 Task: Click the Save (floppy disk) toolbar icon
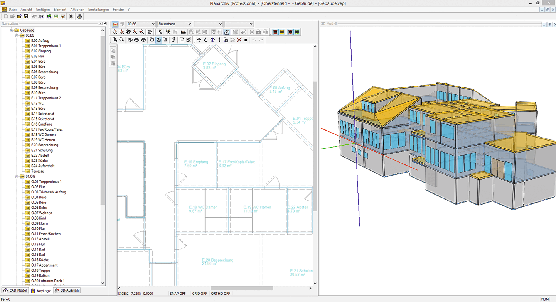(25, 17)
